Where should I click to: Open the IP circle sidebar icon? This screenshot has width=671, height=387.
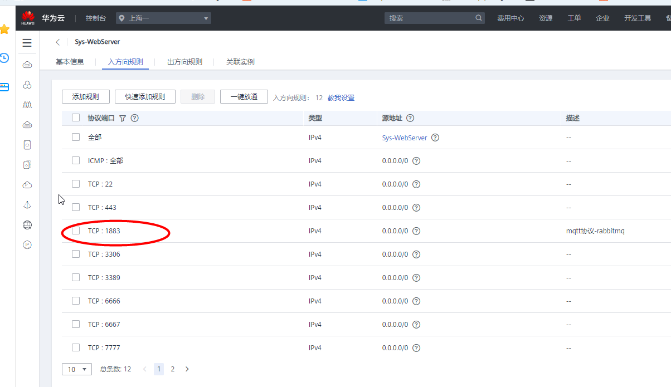point(27,245)
